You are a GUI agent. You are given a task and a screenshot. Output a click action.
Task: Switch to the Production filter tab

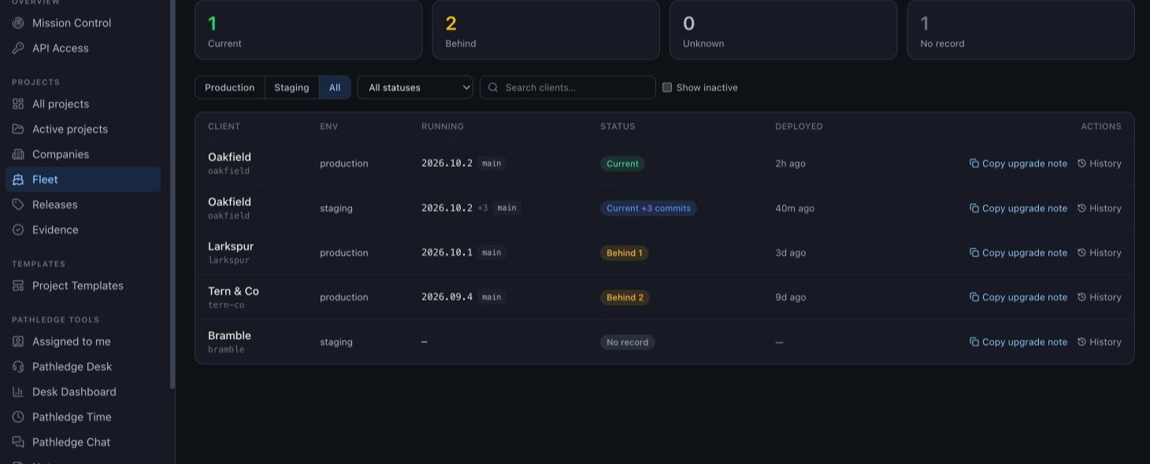(x=229, y=87)
